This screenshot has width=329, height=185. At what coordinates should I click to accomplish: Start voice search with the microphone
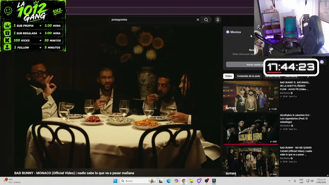coord(218,20)
